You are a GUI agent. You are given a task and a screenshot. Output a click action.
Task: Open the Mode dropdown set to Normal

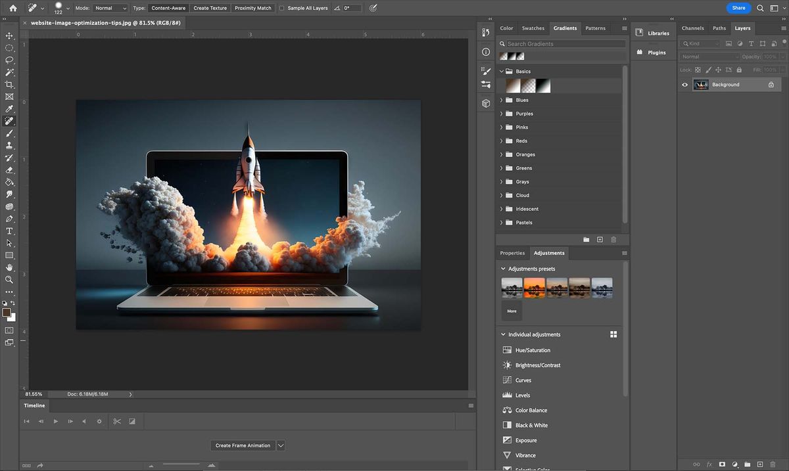110,9
